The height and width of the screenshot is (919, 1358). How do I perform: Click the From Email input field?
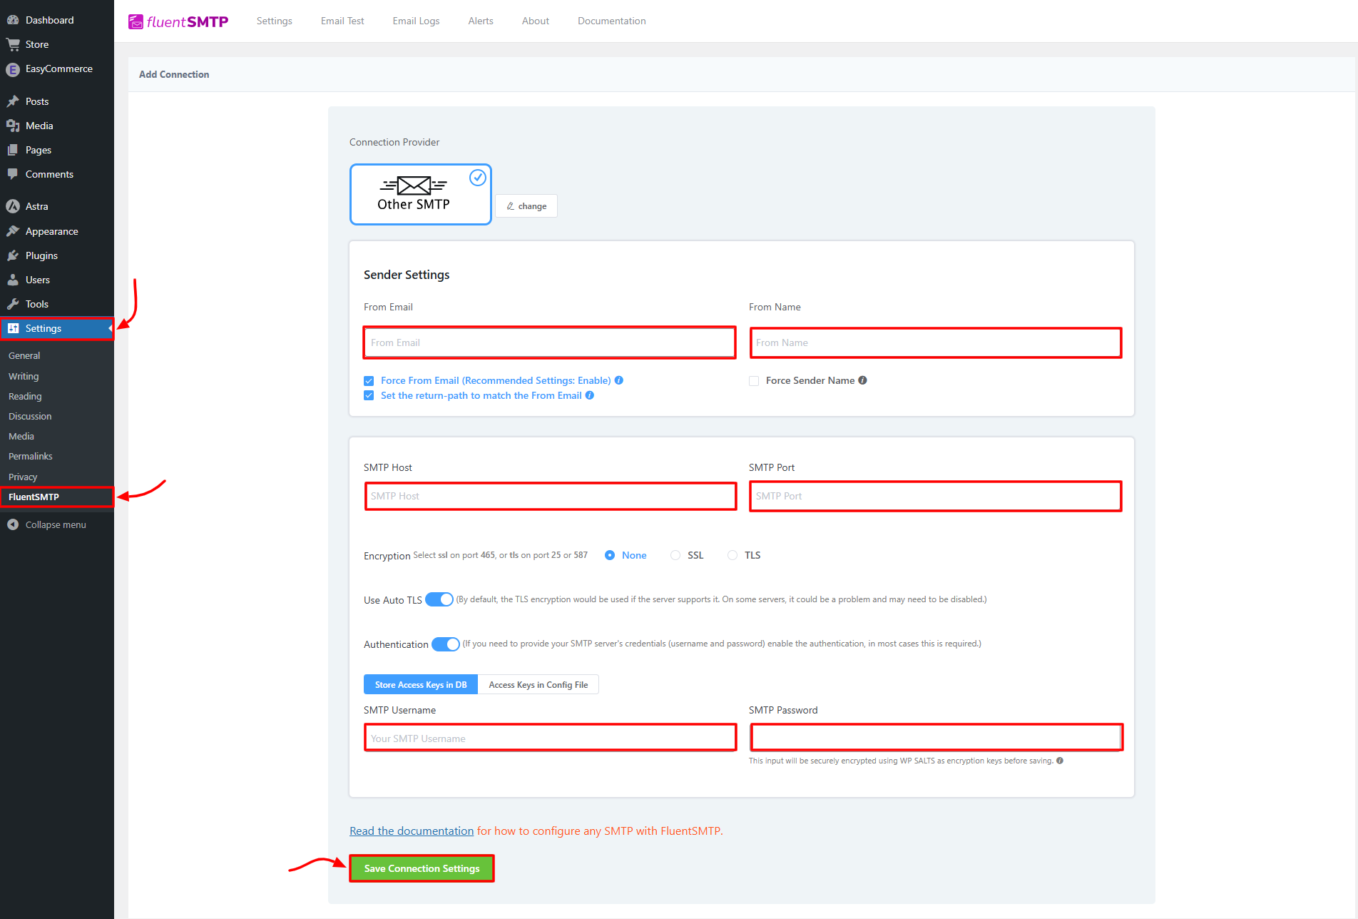point(549,342)
